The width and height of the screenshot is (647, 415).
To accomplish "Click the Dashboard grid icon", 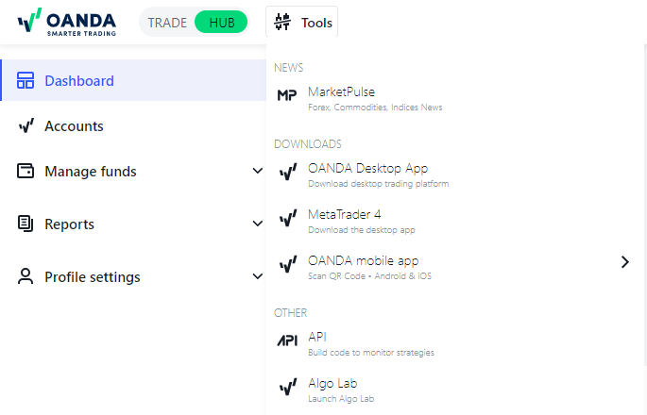I will tap(26, 80).
